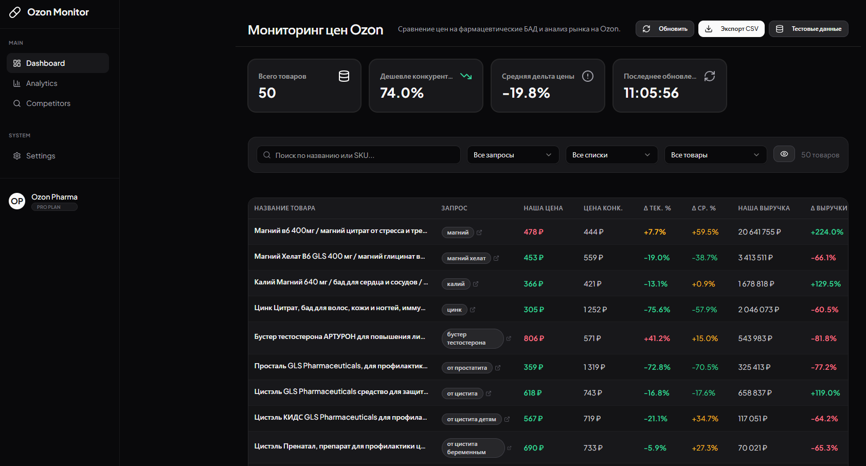Open product Цистэль КИДС row title

(341, 418)
